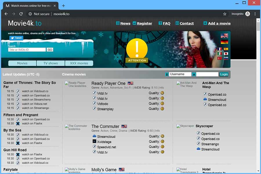Click the US flag next to Ready Player One
The image size is (261, 174).
point(130,83)
